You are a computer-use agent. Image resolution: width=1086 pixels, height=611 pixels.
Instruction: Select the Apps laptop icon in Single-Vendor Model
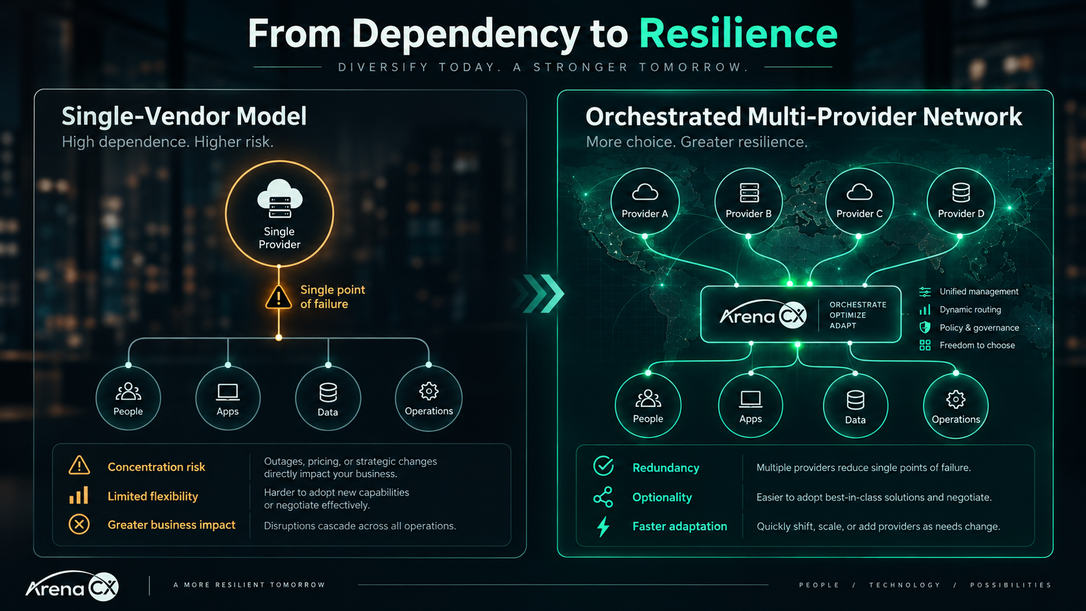227,392
